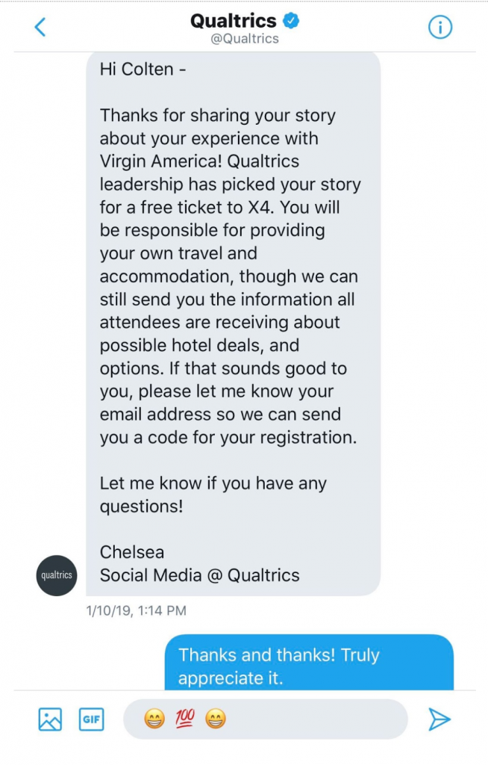
Task: Select the red 100 emoji
Action: [185, 718]
